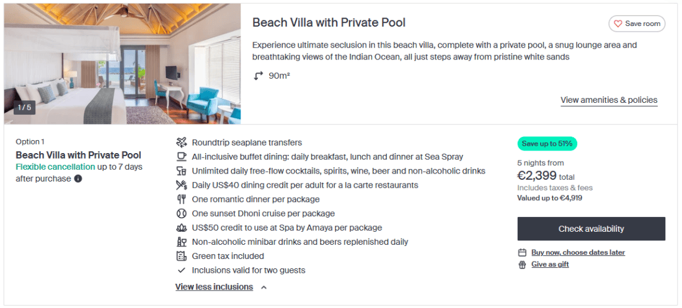Collapse with View less inclusions

pos(214,287)
